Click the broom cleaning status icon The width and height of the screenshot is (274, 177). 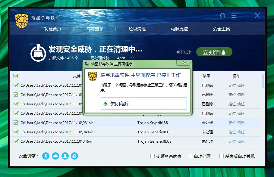click(38, 53)
